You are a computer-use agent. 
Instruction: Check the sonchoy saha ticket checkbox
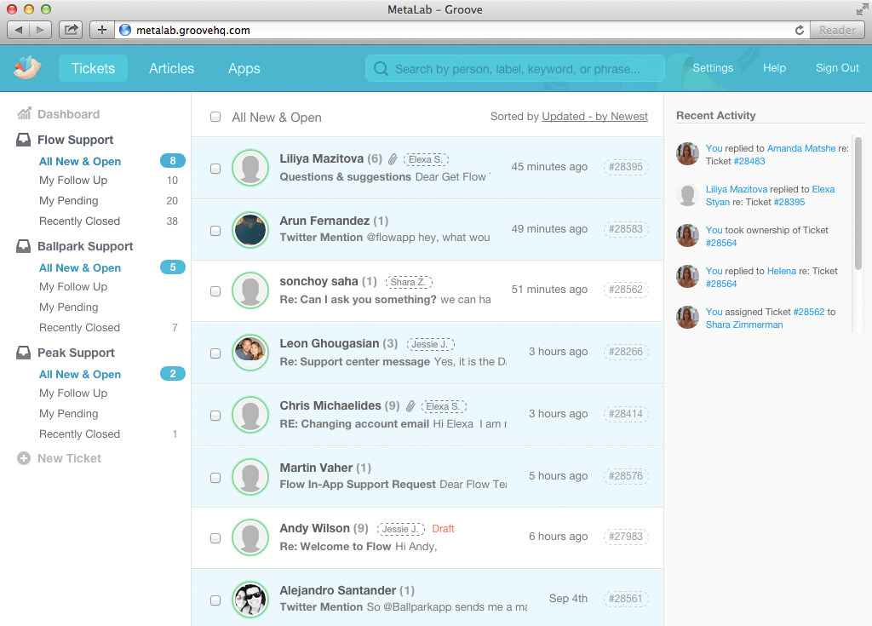pyautogui.click(x=215, y=291)
